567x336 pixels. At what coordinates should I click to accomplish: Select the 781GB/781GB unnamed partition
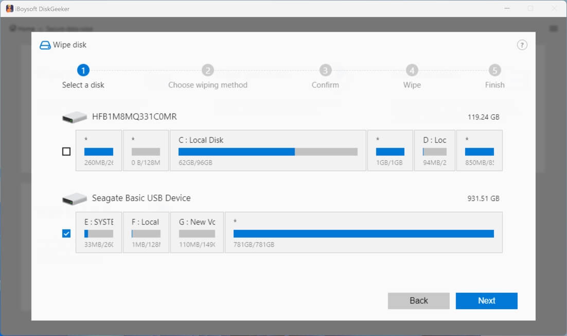[x=363, y=232]
